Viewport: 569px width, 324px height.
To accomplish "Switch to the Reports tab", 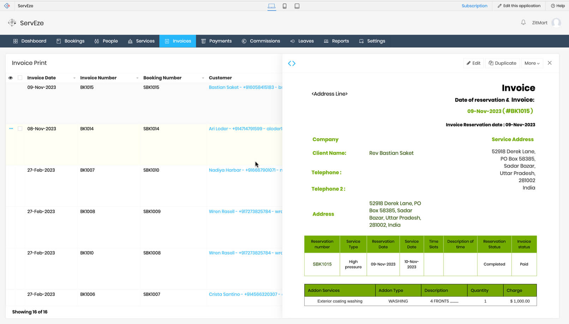I will [336, 41].
